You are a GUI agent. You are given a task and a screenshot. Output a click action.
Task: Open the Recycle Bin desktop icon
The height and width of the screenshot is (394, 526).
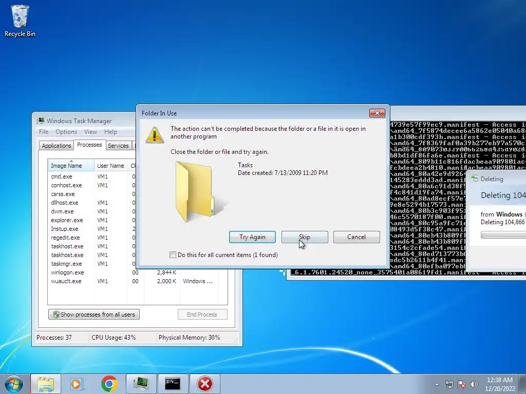[x=20, y=21]
